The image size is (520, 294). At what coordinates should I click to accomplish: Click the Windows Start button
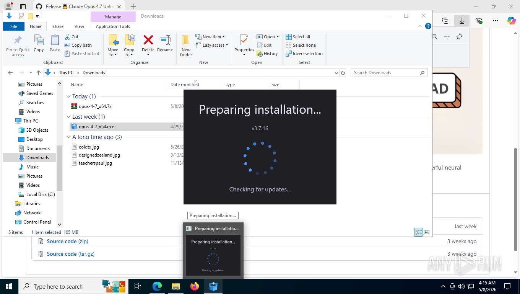(x=9, y=286)
